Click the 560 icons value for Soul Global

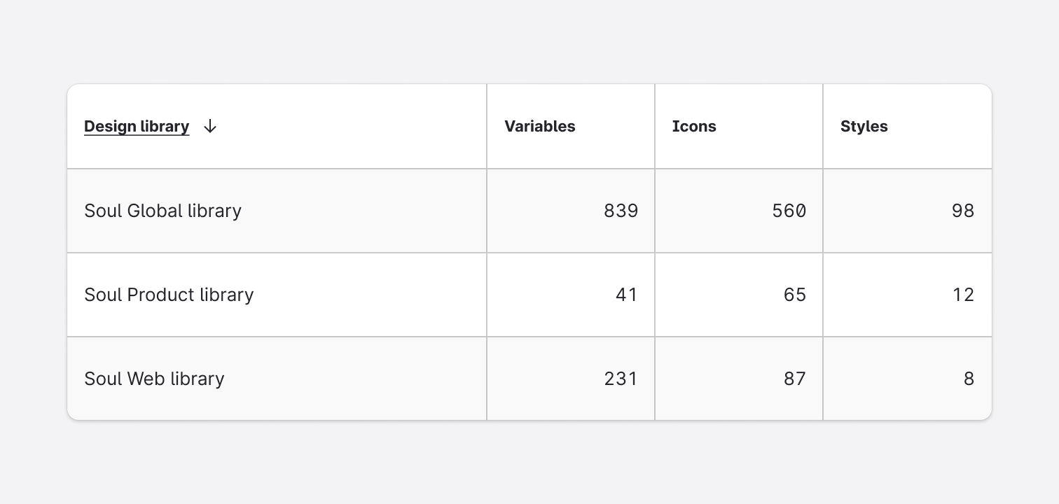788,211
